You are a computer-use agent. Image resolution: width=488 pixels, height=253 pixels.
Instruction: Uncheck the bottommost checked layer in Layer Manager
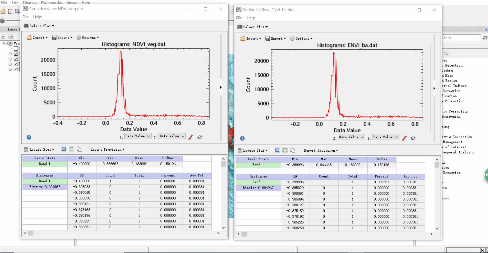pos(16,69)
